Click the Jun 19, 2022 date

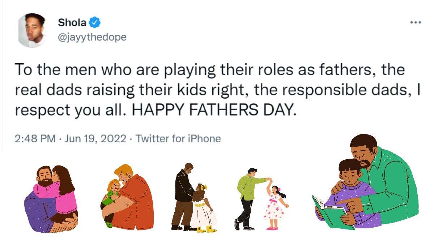95,138
